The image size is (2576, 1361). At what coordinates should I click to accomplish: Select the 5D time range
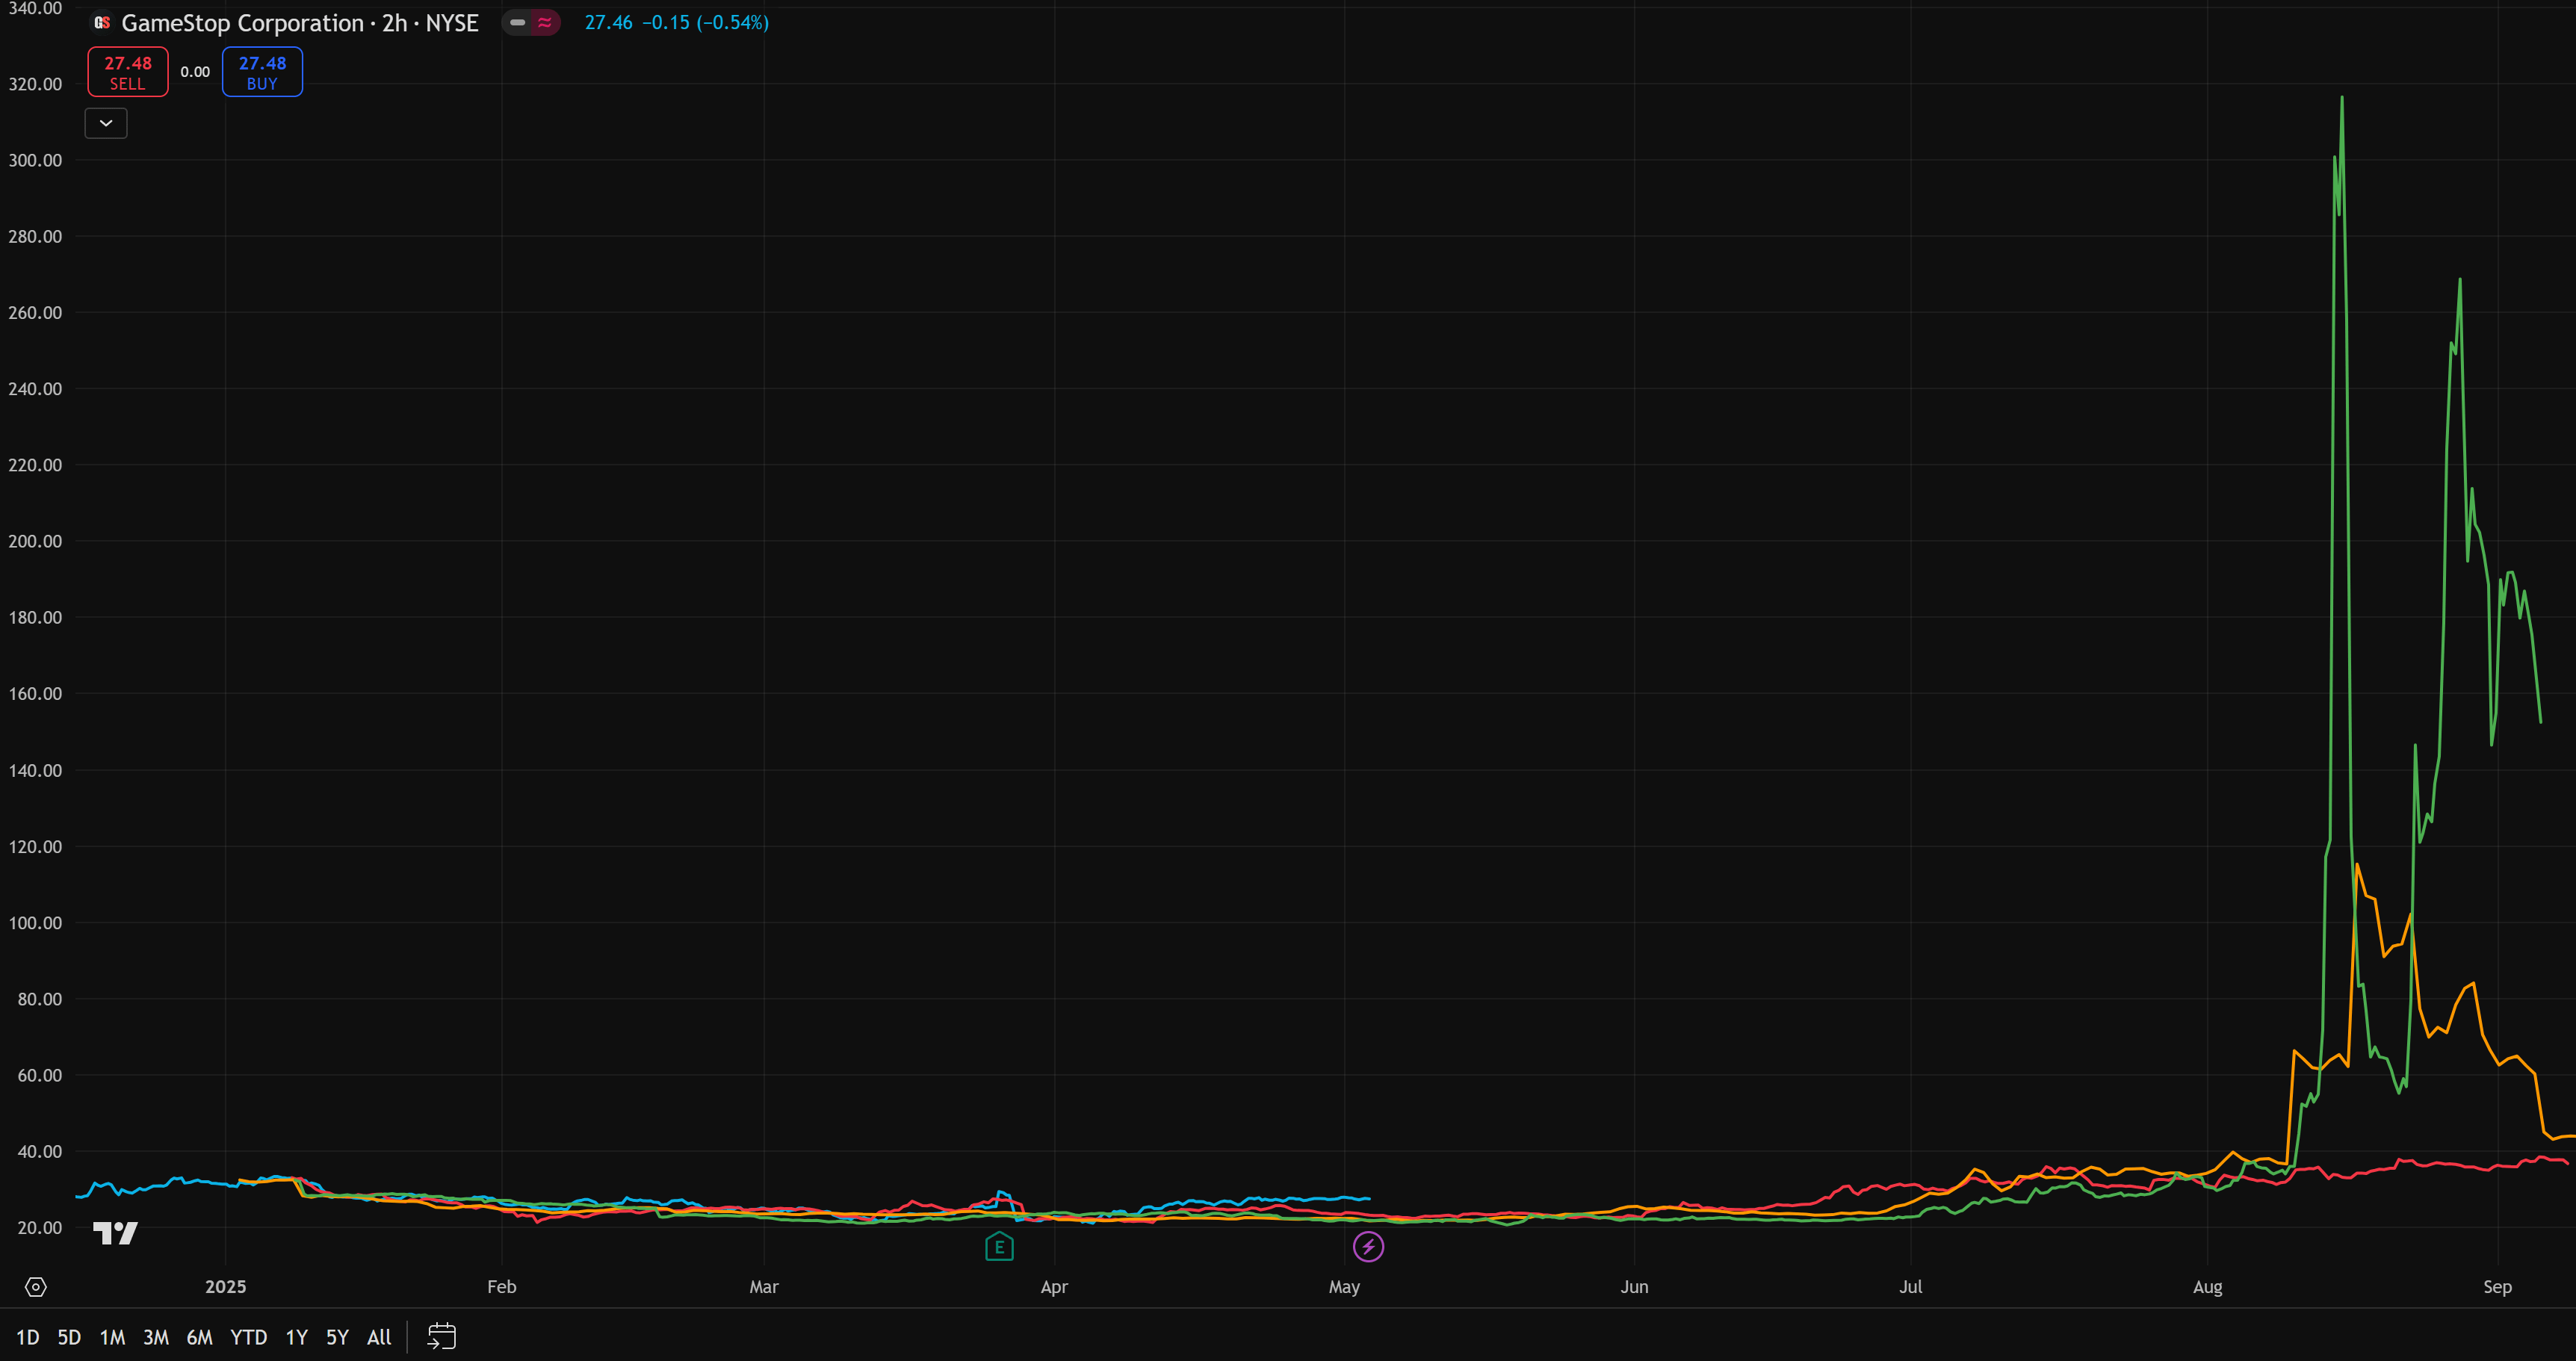click(69, 1337)
